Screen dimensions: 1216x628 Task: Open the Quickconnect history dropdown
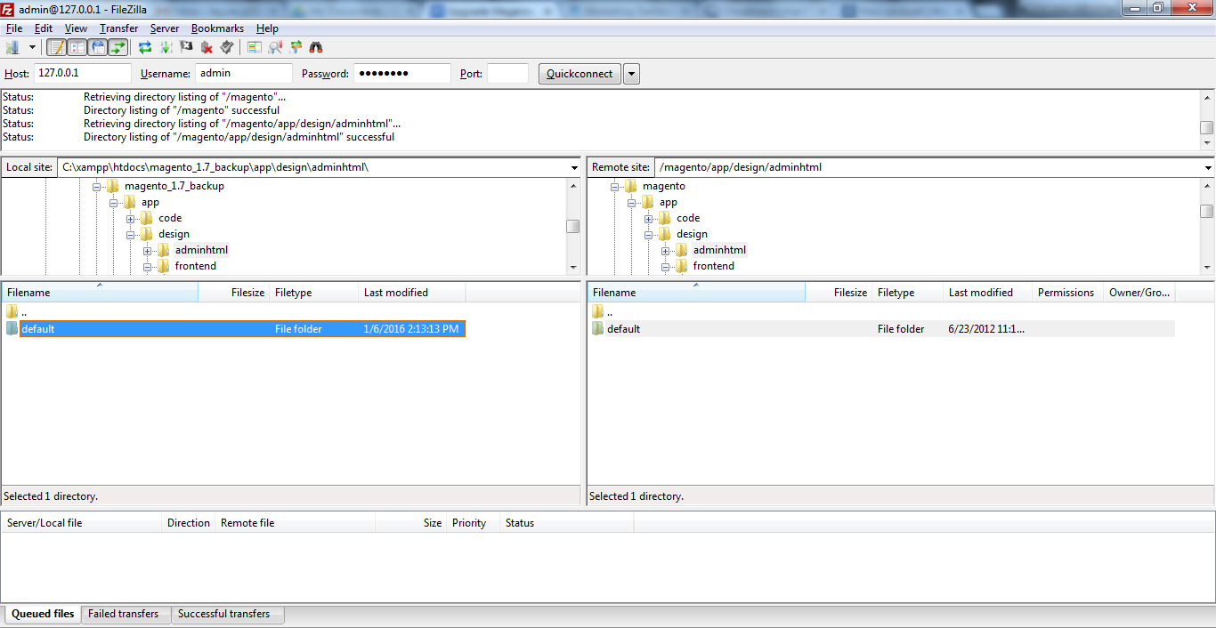click(x=631, y=74)
